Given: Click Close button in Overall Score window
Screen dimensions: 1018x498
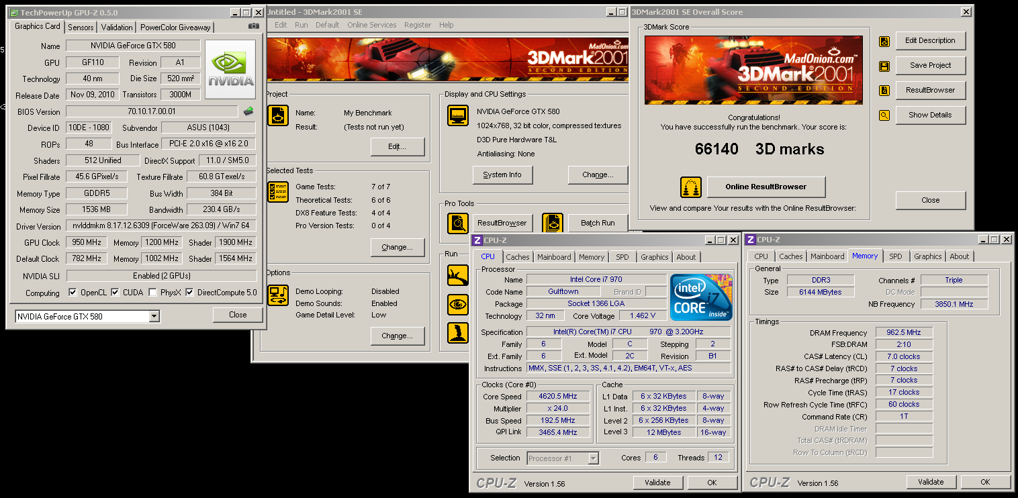Looking at the screenshot, I should (x=930, y=200).
